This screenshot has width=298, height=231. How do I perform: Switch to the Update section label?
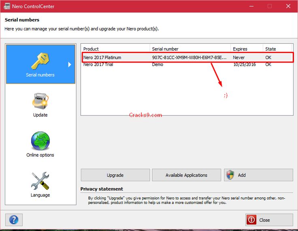[x=40, y=115]
